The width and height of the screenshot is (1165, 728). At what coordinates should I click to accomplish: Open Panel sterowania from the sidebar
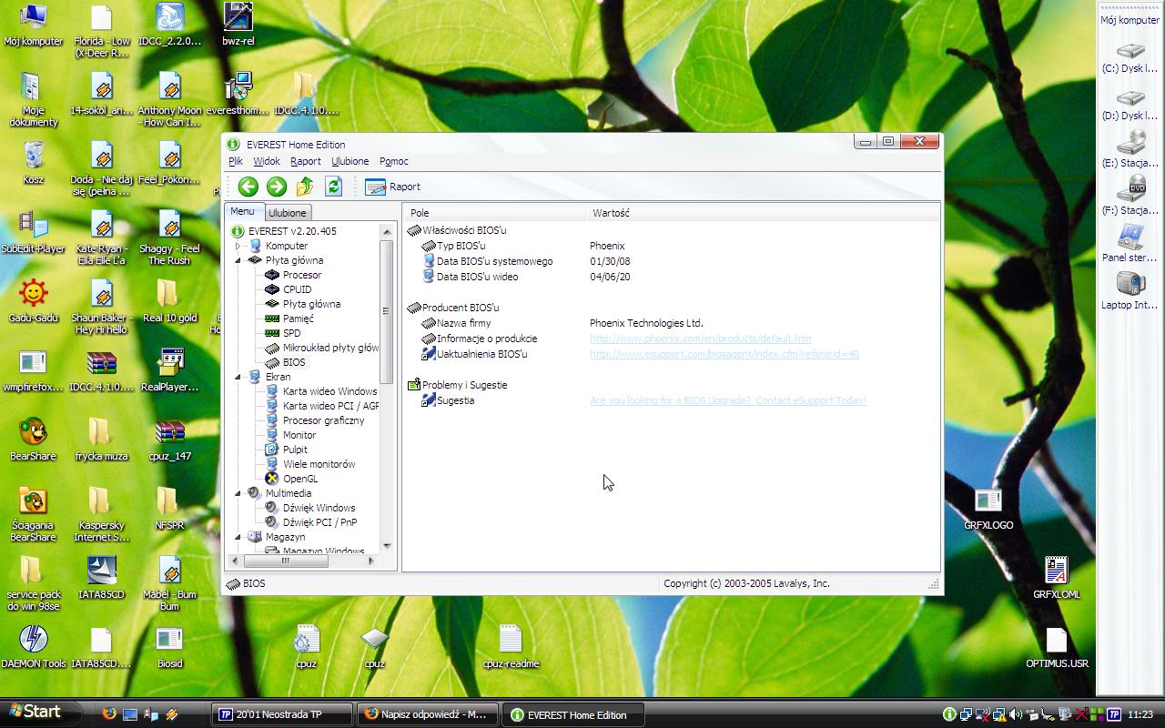(x=1130, y=244)
